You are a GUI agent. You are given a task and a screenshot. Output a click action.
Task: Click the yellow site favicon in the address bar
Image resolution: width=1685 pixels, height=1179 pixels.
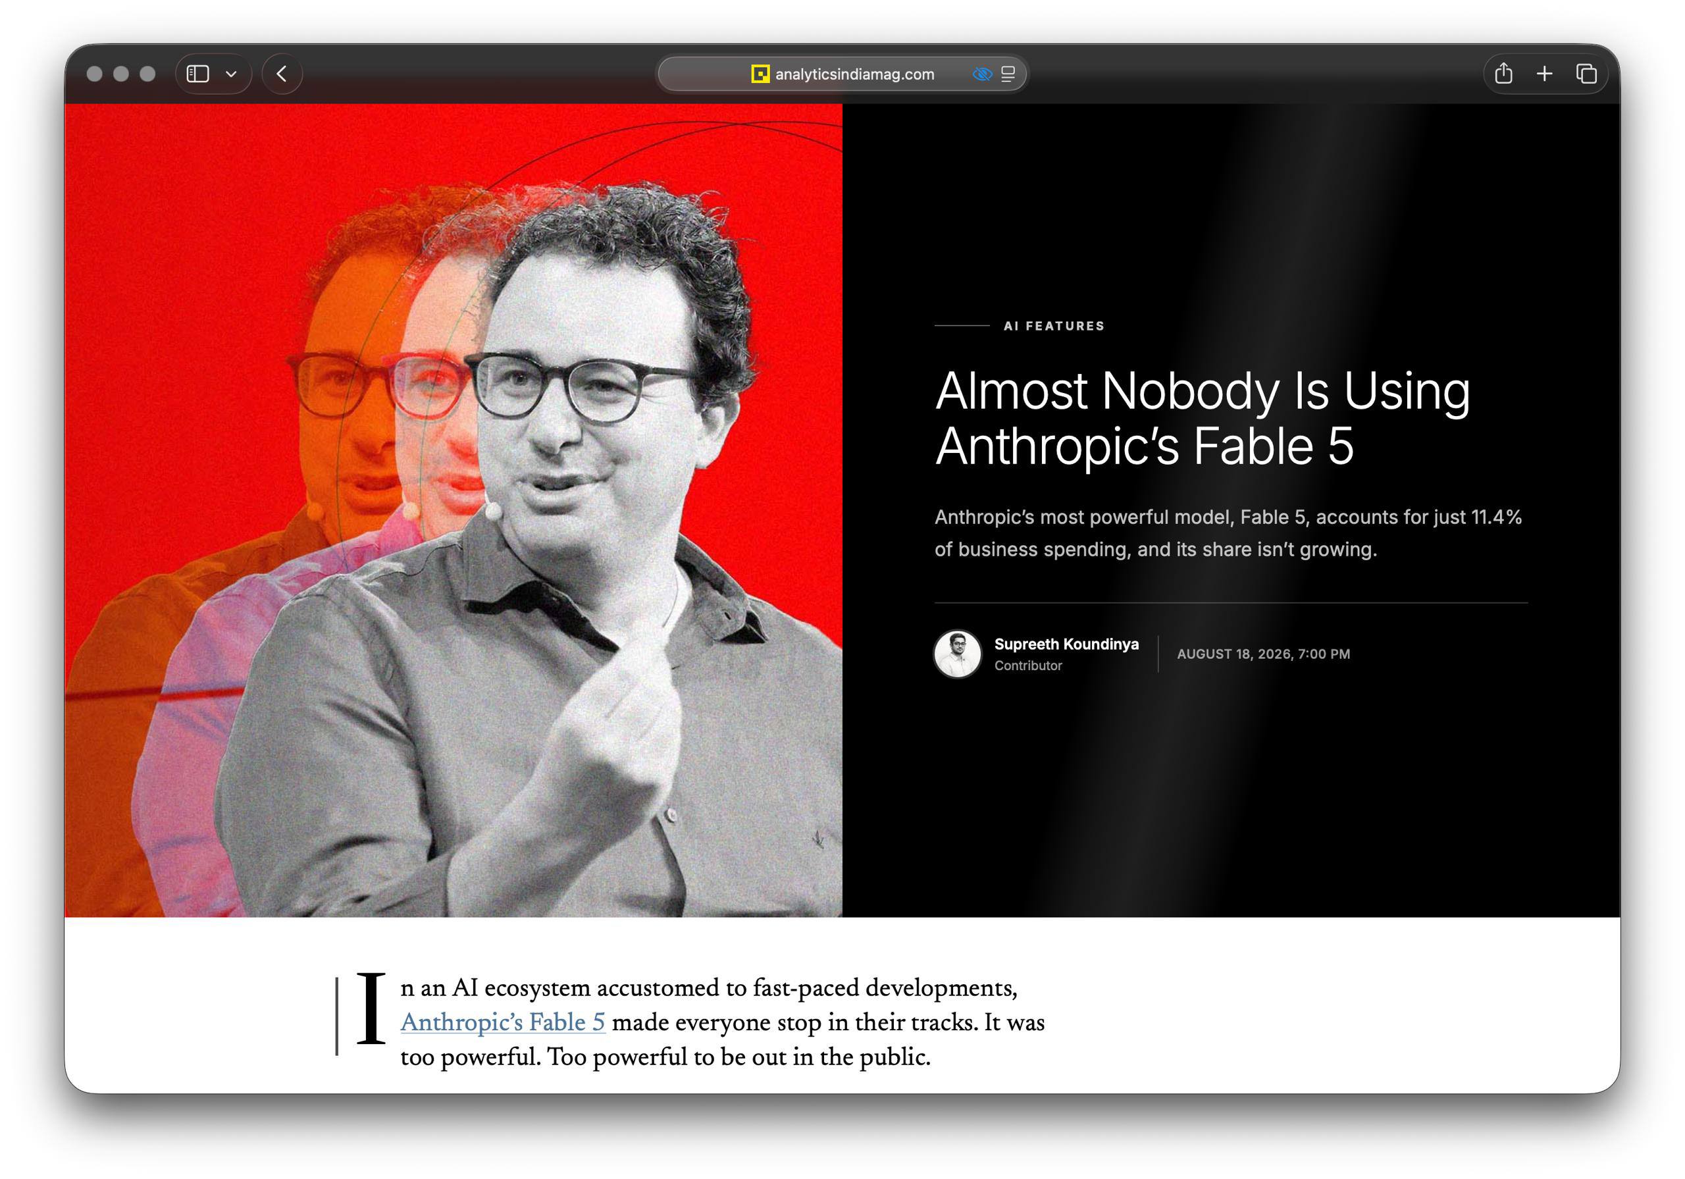(760, 74)
